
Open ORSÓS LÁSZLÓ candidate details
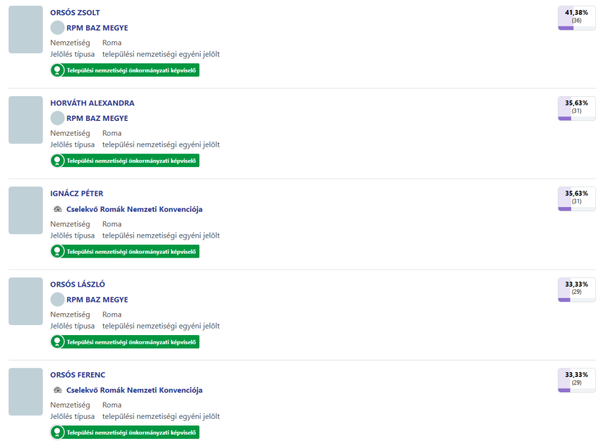click(77, 284)
